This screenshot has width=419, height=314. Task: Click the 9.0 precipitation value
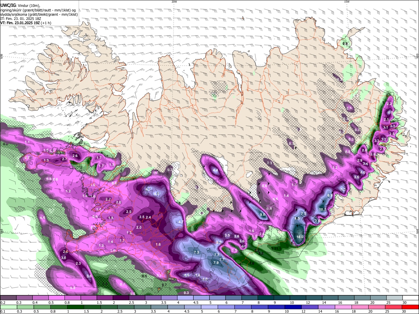pos(263,215)
